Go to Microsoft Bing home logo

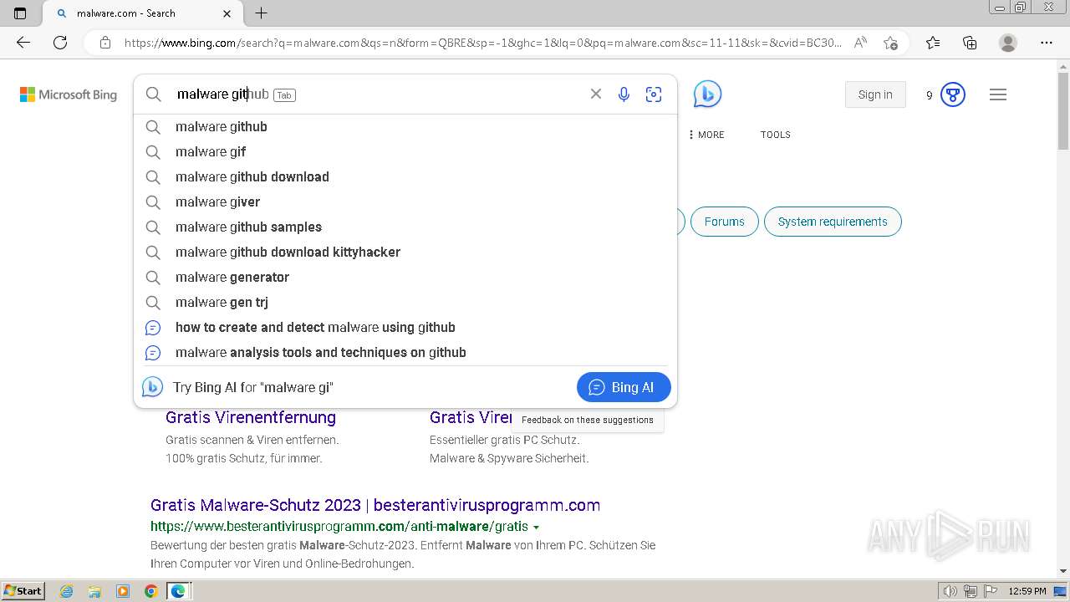click(x=69, y=94)
